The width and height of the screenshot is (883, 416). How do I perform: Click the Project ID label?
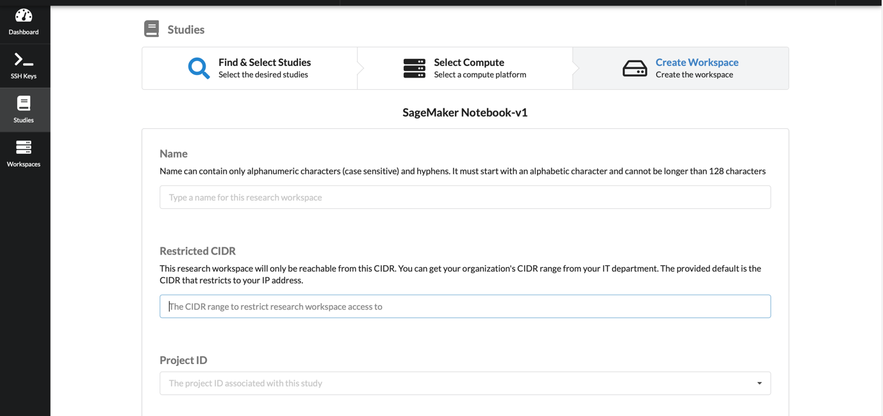click(183, 360)
